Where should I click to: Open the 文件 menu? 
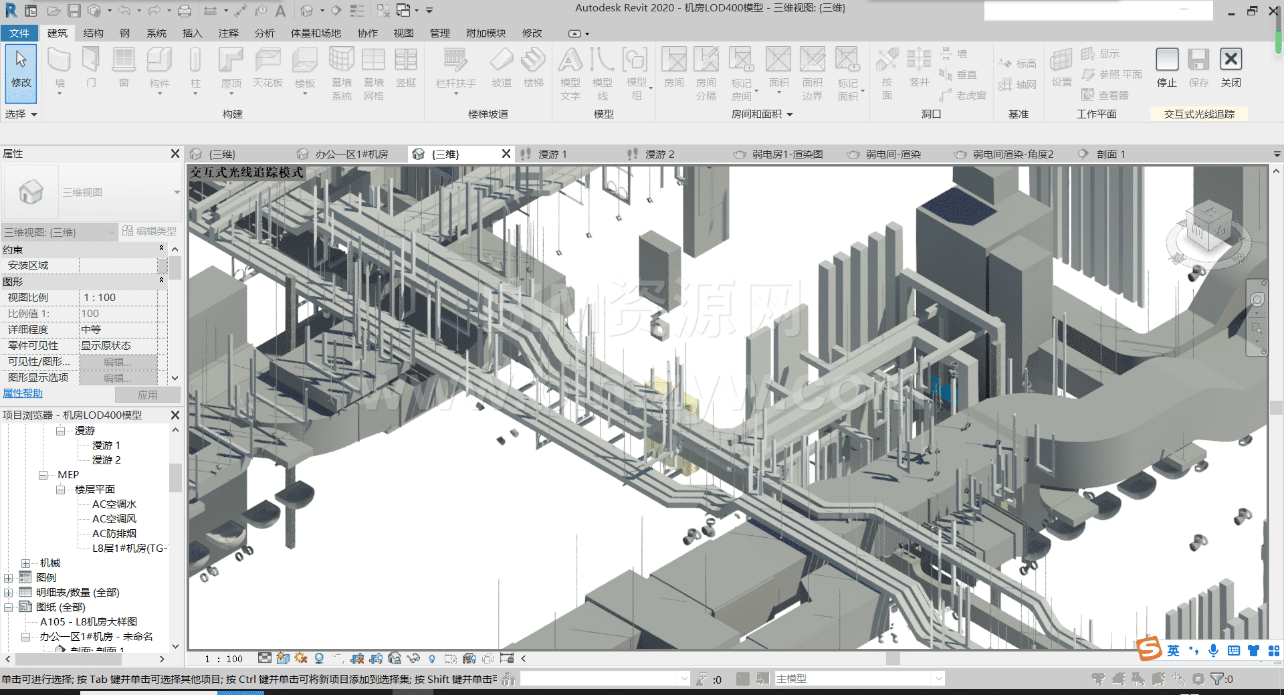19,33
